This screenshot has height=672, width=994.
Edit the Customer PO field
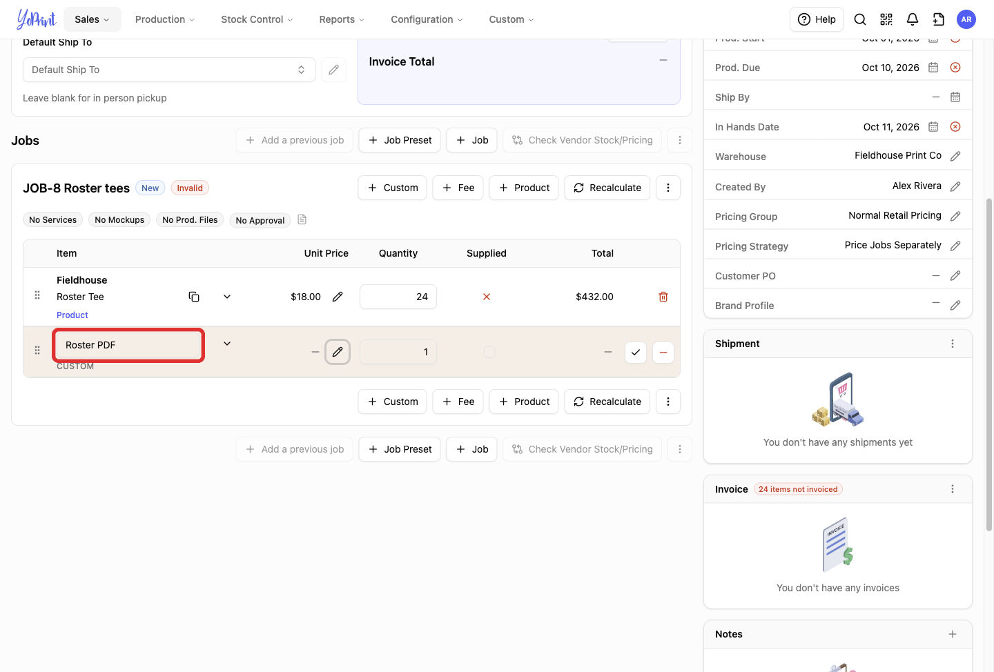point(955,276)
